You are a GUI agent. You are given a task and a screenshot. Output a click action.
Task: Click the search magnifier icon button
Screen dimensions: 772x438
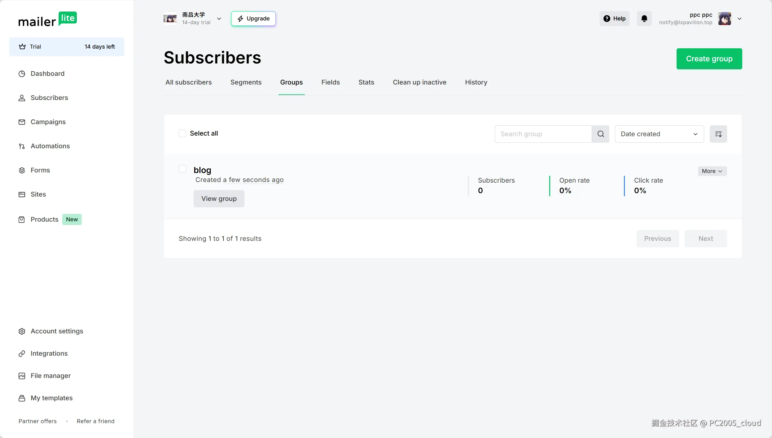pyautogui.click(x=601, y=134)
